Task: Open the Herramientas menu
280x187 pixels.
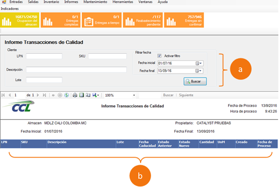Action: [123, 2]
